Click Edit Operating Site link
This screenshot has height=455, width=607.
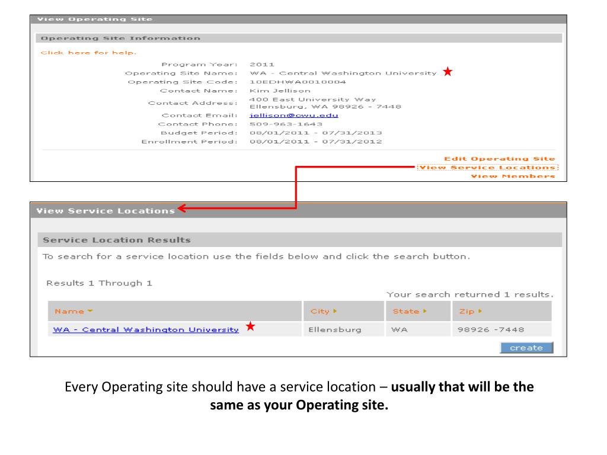(499, 159)
